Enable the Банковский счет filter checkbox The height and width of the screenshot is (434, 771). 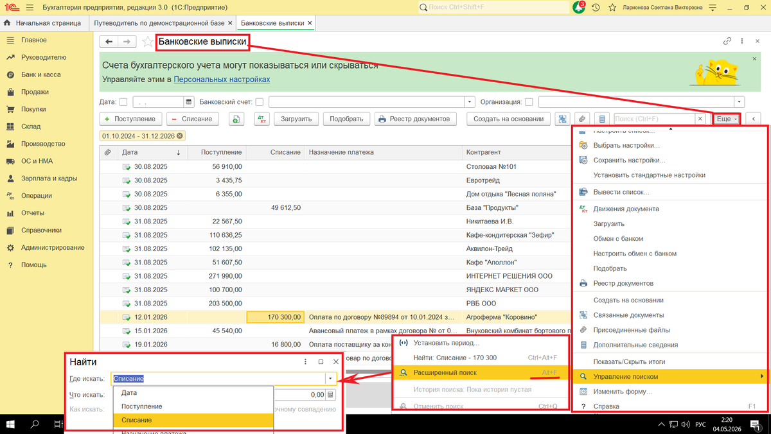point(260,101)
